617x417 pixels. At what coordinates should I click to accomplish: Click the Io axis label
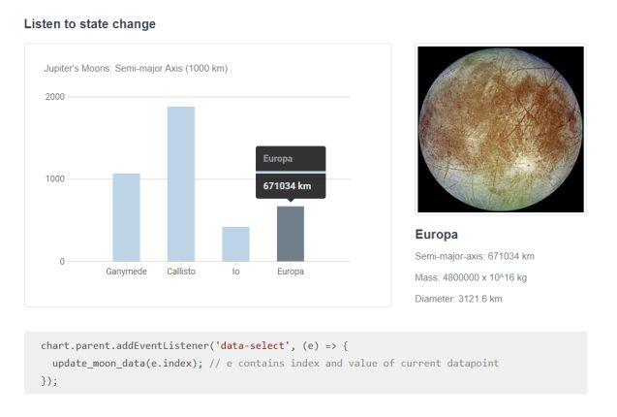(235, 272)
